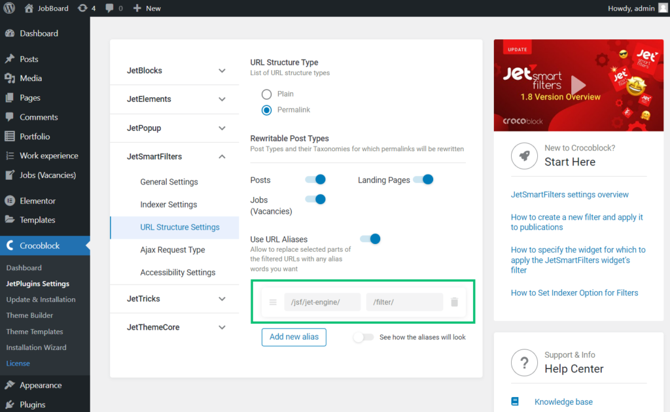
Task: Click the /filter/ alias input field
Action: 404,302
